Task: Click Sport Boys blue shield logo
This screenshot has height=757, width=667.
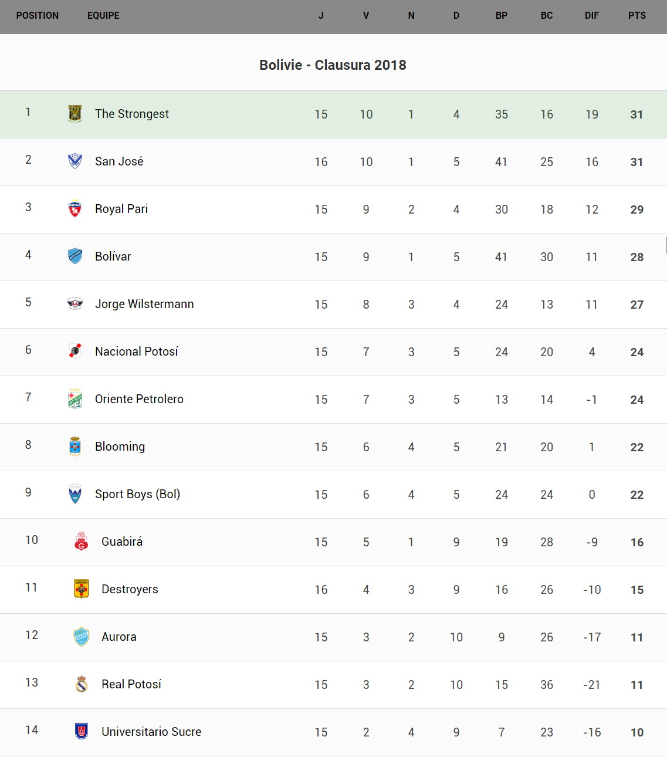Action: (x=75, y=494)
